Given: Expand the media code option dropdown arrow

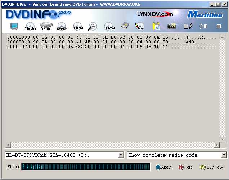Looking at the screenshot, I should (224, 155).
